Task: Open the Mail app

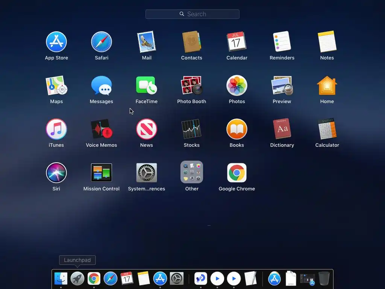Action: click(147, 42)
